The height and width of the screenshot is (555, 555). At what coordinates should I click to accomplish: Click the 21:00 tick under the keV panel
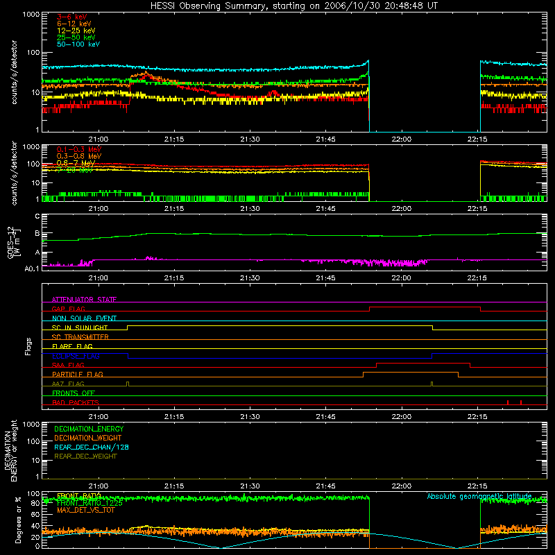pyautogui.click(x=98, y=139)
